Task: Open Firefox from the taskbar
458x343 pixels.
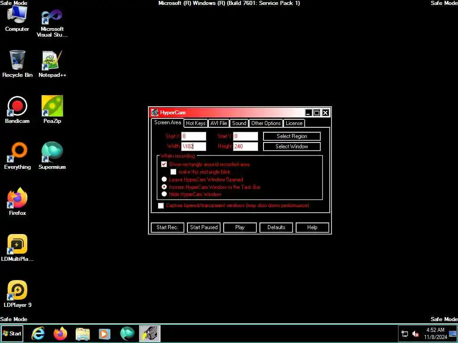Action: pos(60,334)
